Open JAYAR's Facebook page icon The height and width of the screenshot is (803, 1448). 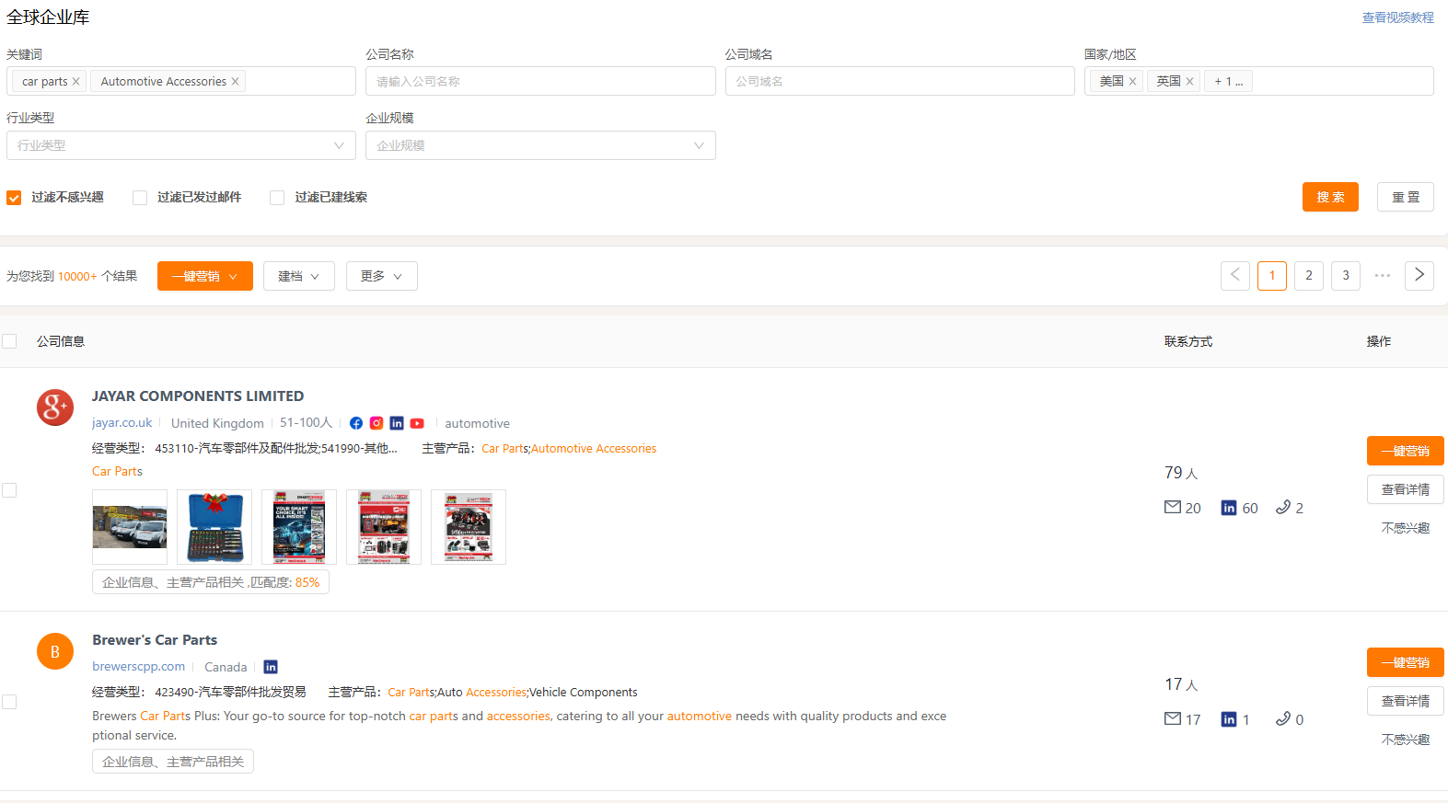click(x=356, y=423)
